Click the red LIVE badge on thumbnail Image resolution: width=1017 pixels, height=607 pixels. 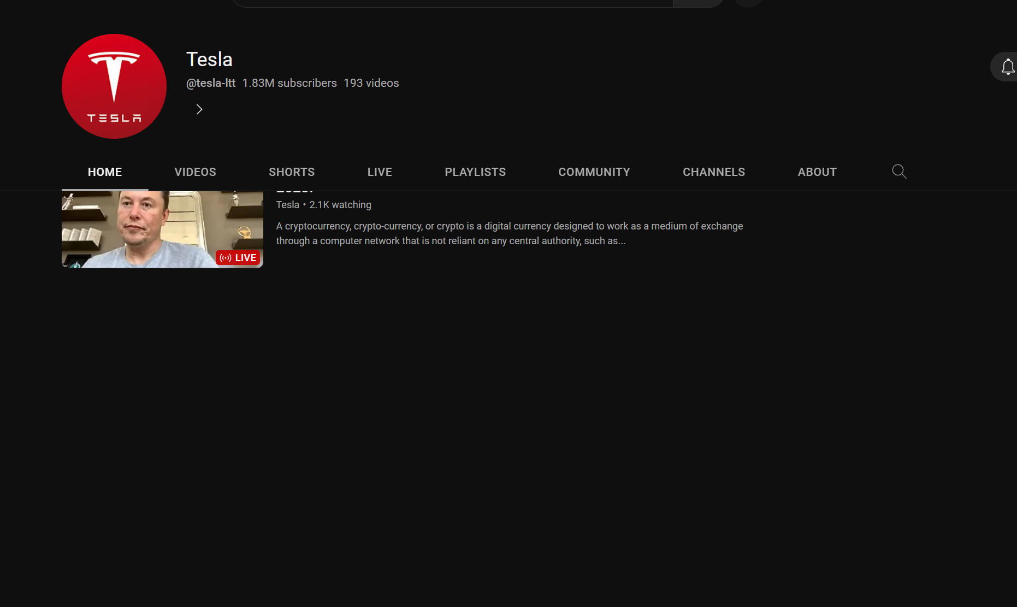pyautogui.click(x=238, y=258)
